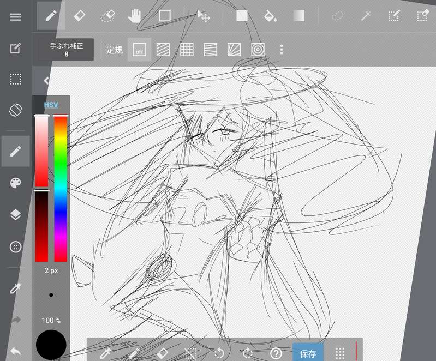Screen dimensions: 436x361
Task: Tap eyedropper in bottom shortcut bar
Action: point(106,353)
